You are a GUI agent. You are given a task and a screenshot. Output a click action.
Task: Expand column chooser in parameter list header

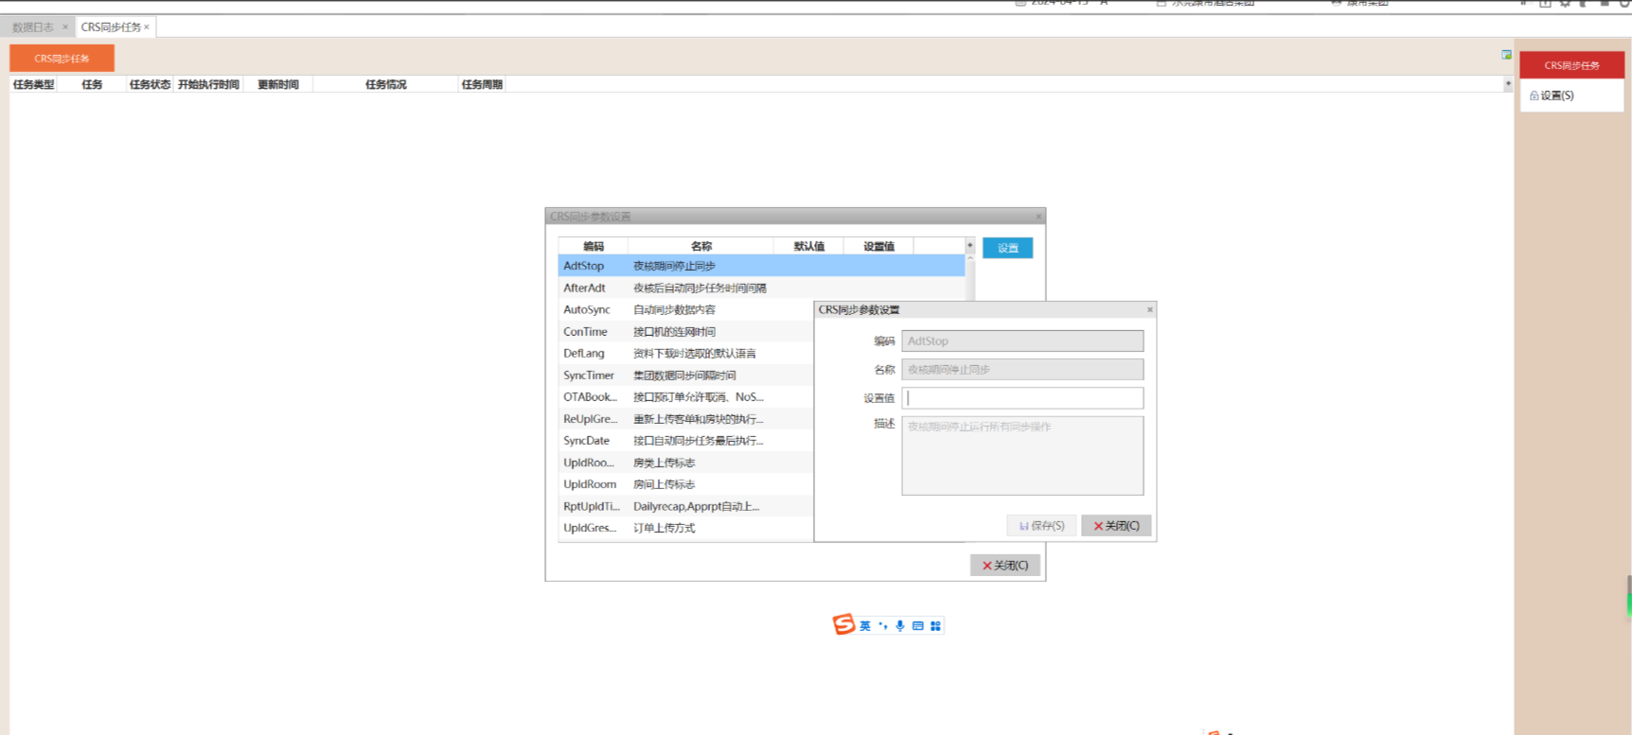969,246
